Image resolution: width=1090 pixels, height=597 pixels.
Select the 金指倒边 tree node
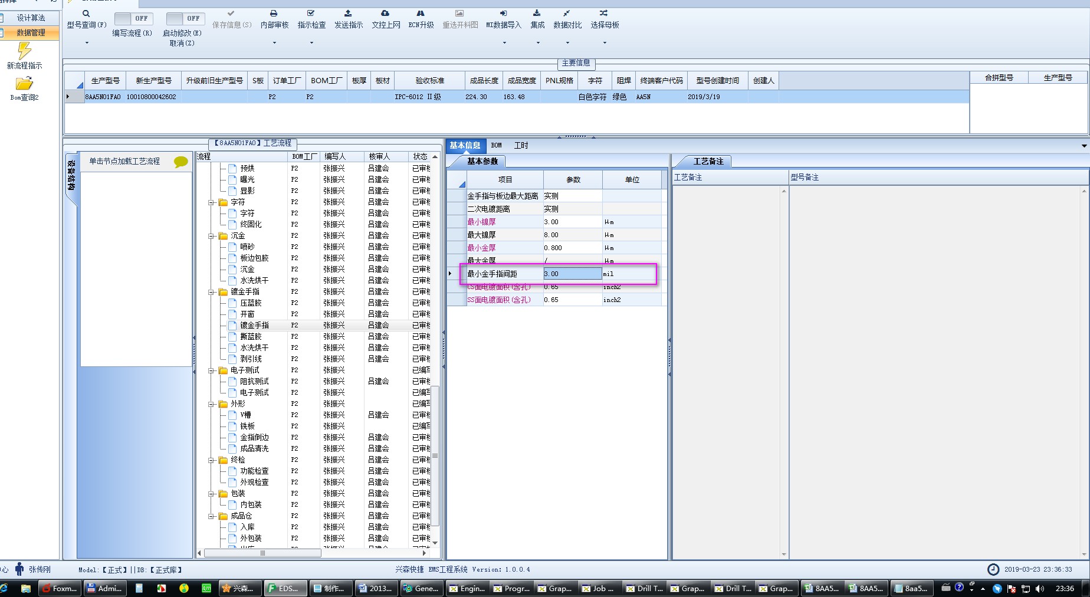pyautogui.click(x=254, y=437)
